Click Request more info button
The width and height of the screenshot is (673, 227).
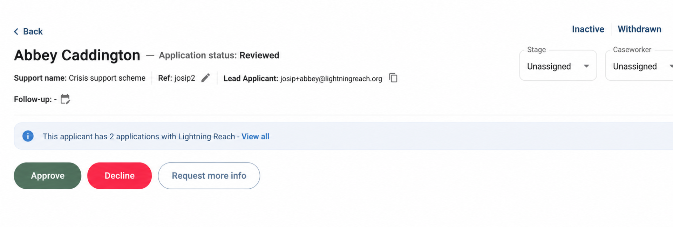[x=209, y=176]
